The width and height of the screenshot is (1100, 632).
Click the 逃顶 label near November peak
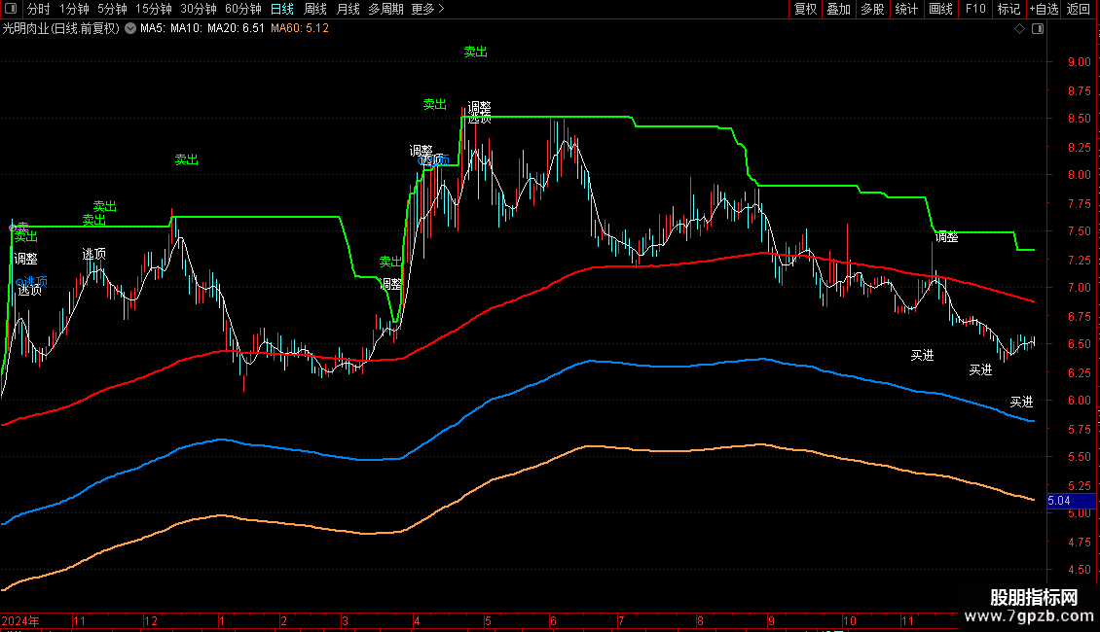94,255
